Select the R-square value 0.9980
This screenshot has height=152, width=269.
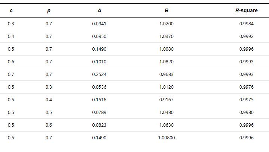246,113
